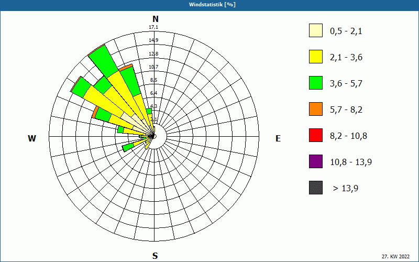Click the legend label '> 13,9'
419x262 pixels.
(346, 189)
